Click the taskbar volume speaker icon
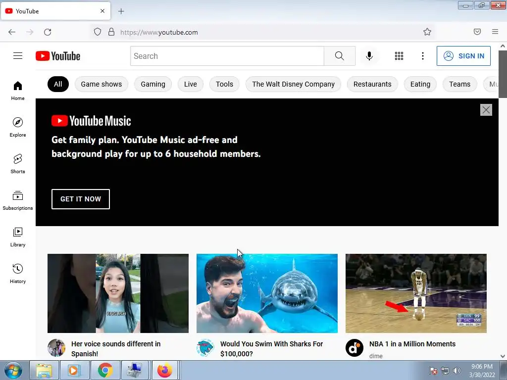This screenshot has width=507, height=380. (x=457, y=371)
